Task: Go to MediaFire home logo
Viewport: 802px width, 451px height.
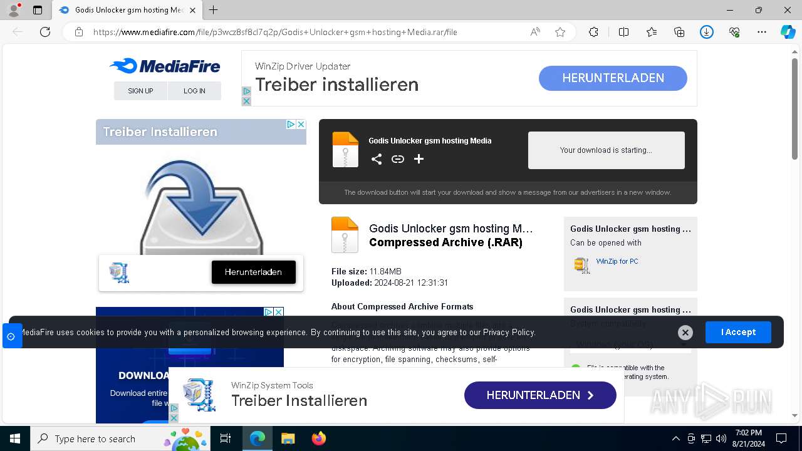Action: [x=165, y=66]
